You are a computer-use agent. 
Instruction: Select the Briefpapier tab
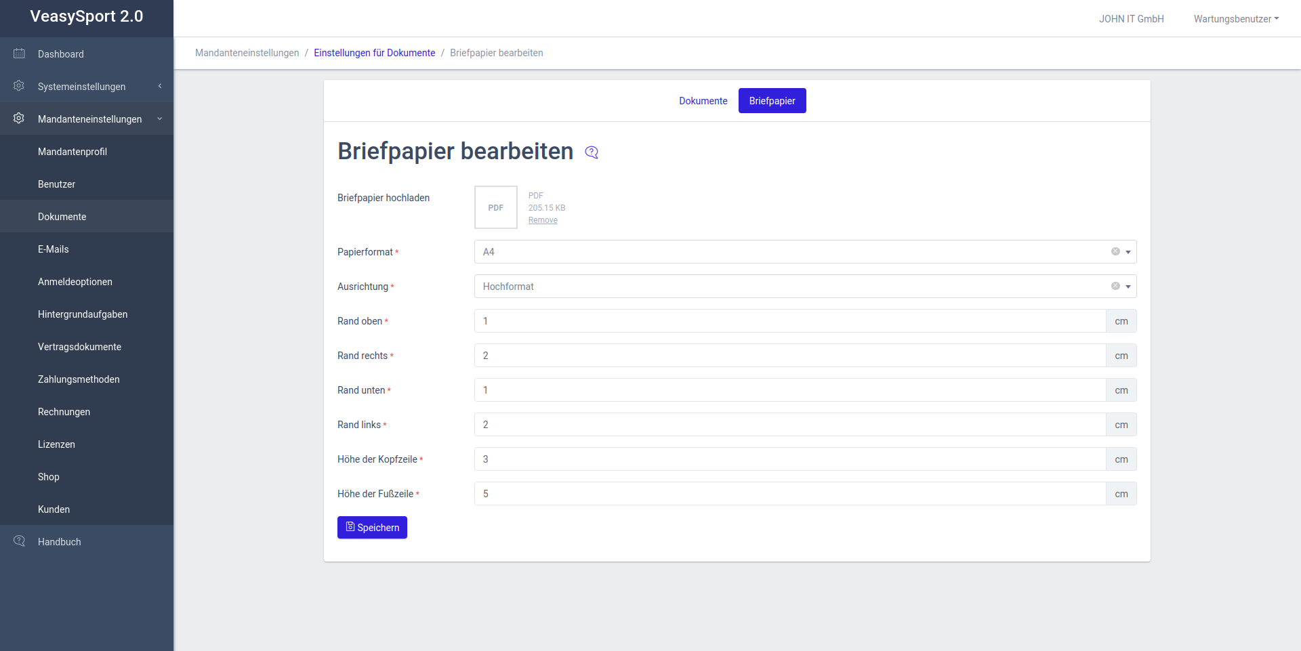click(x=772, y=101)
